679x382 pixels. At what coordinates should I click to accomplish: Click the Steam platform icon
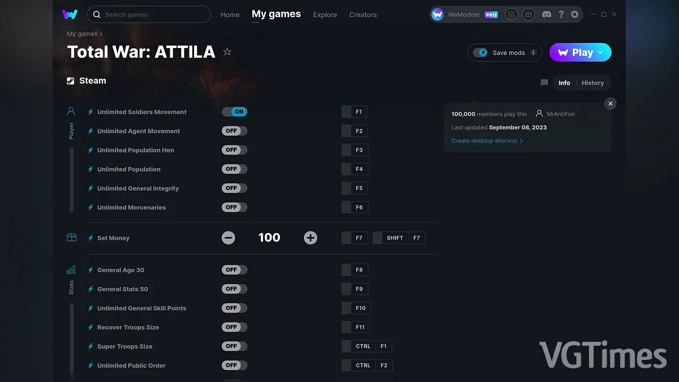[x=71, y=80]
